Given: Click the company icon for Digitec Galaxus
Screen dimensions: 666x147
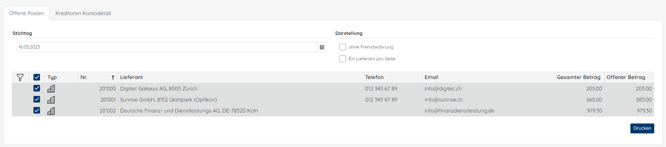Looking at the screenshot, I should (51, 89).
